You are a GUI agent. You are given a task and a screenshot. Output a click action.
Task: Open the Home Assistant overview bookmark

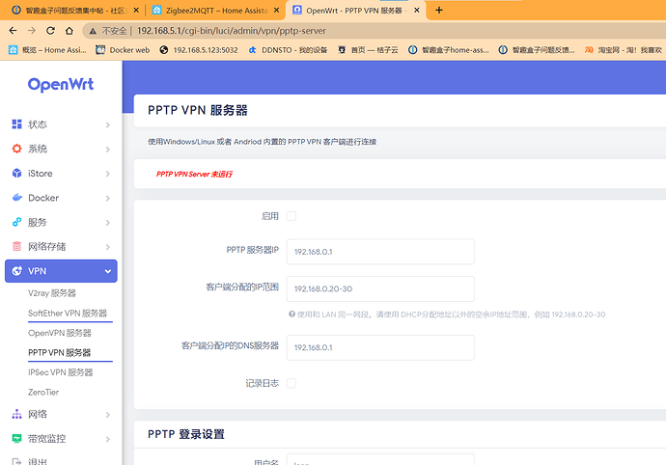(47, 50)
